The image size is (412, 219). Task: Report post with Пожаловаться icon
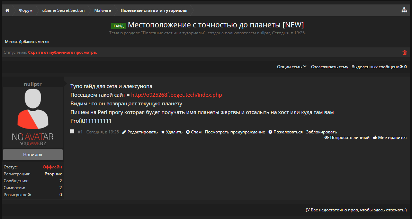pyautogui.click(x=270, y=132)
